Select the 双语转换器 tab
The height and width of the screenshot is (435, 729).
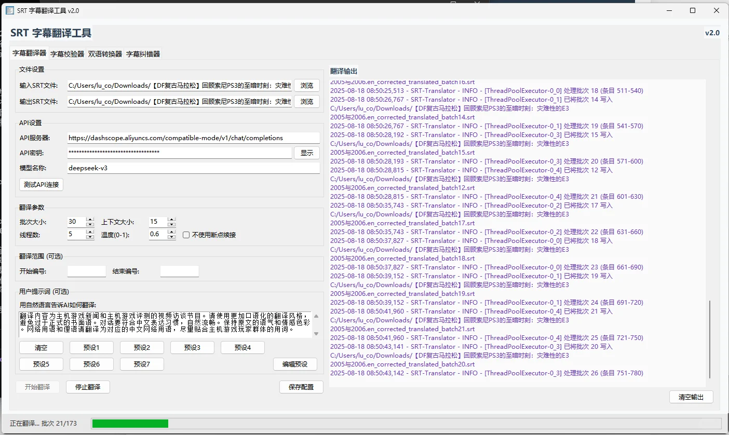[x=105, y=53]
